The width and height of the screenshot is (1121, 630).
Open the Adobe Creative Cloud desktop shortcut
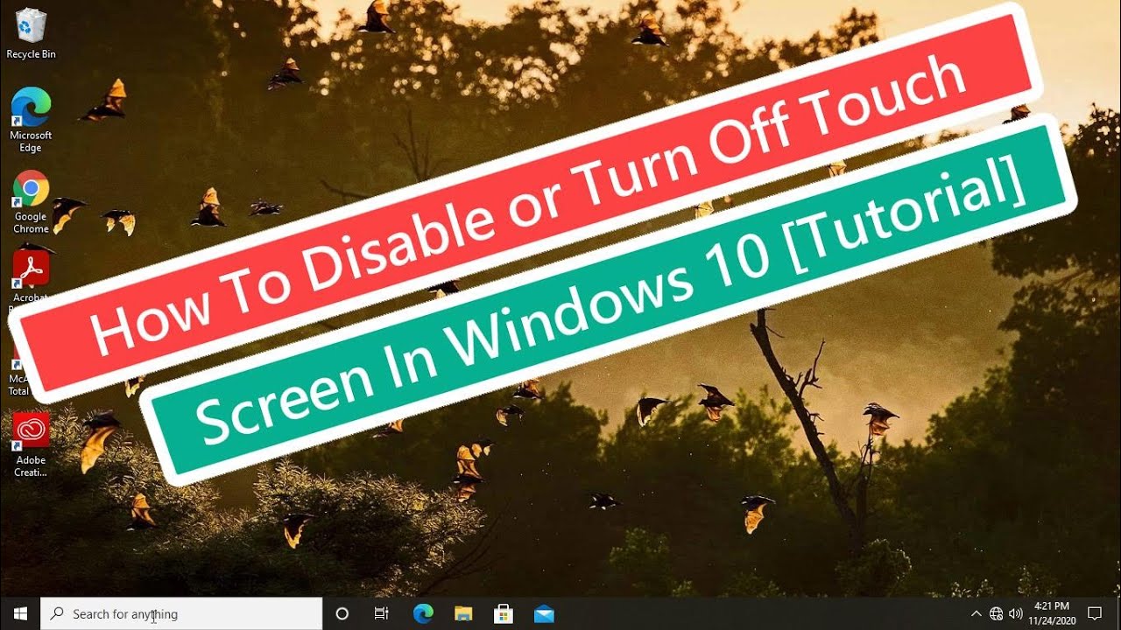(31, 444)
